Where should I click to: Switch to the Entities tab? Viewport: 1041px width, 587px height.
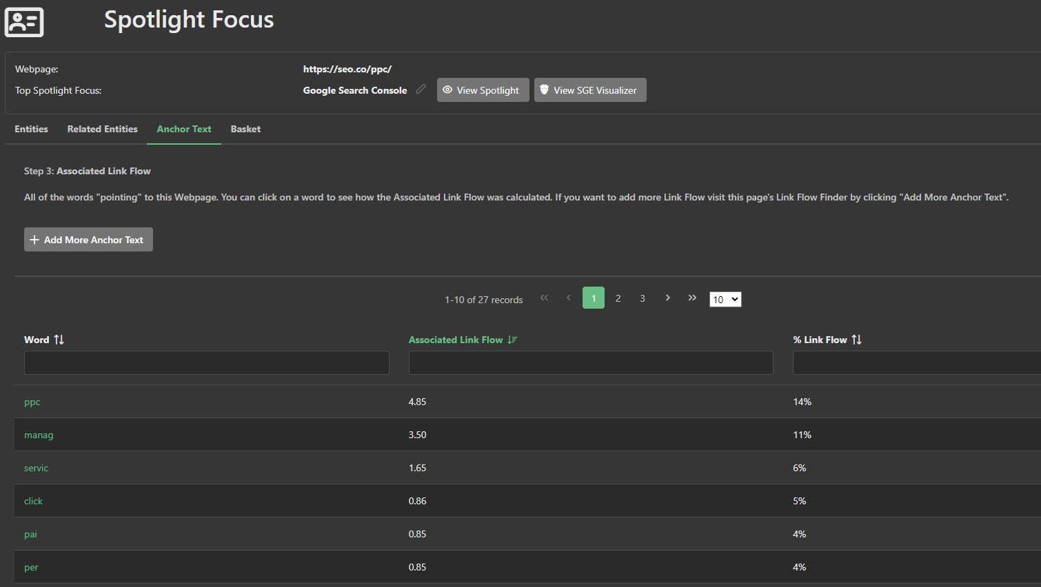pos(31,129)
